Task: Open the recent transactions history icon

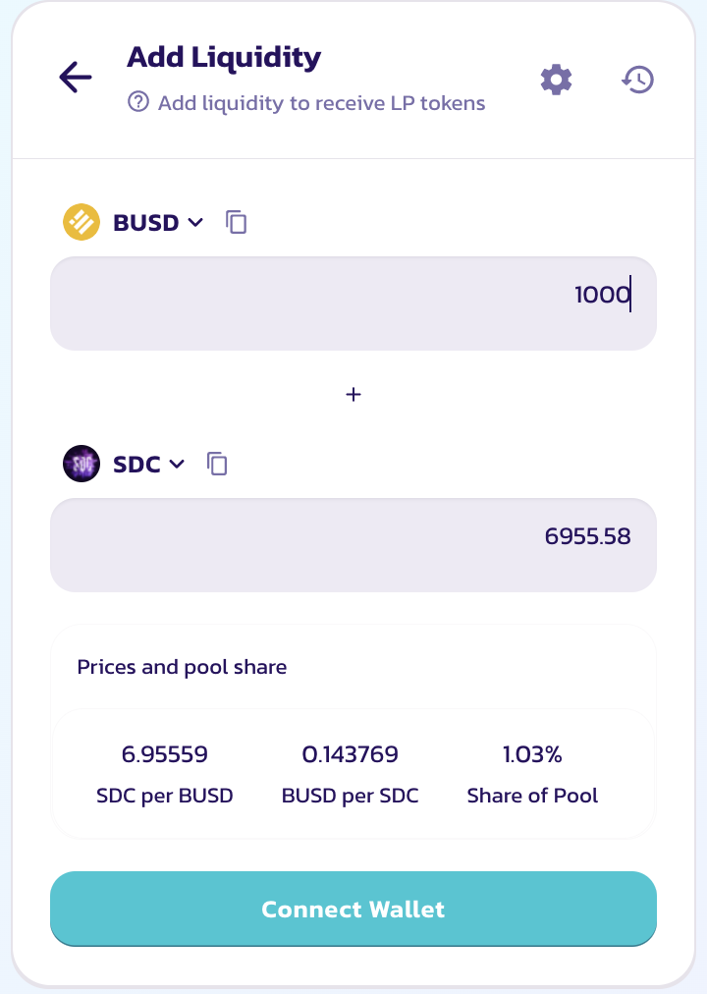Action: coord(638,80)
